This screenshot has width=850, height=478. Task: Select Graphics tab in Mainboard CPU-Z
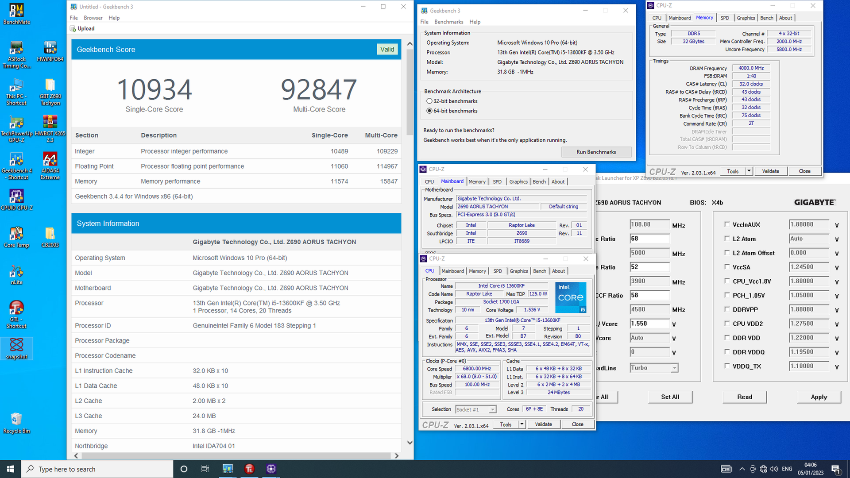tap(518, 181)
